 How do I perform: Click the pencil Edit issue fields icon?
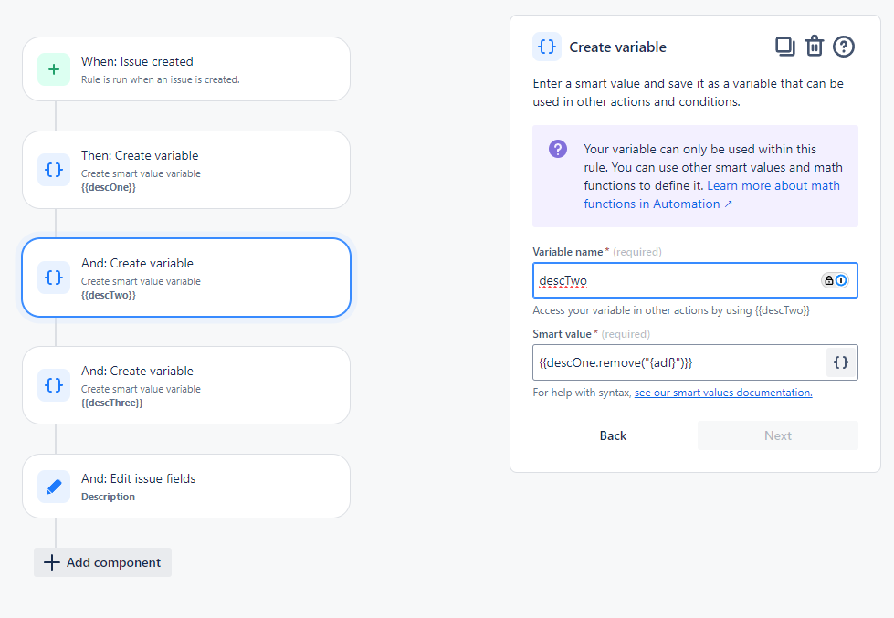(x=54, y=487)
